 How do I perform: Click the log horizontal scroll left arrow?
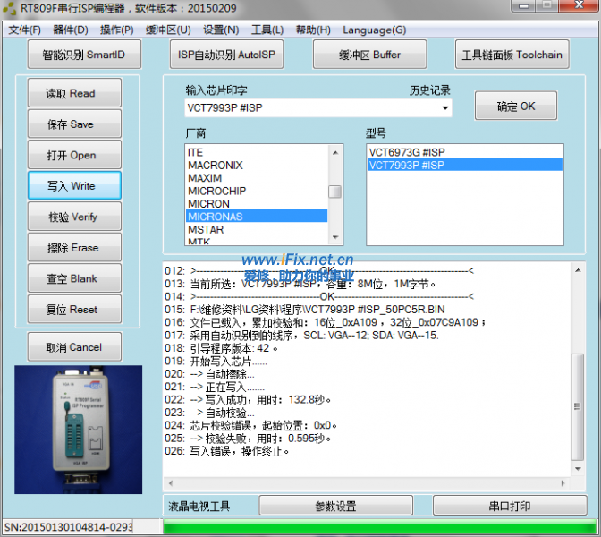(171, 483)
